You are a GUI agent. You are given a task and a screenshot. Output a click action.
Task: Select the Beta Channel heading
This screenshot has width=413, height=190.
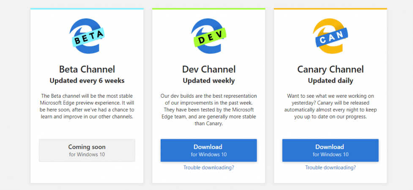(87, 69)
